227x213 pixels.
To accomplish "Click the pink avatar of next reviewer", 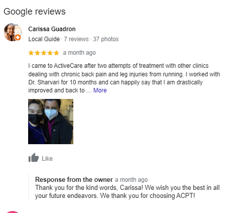I will 13,212.
